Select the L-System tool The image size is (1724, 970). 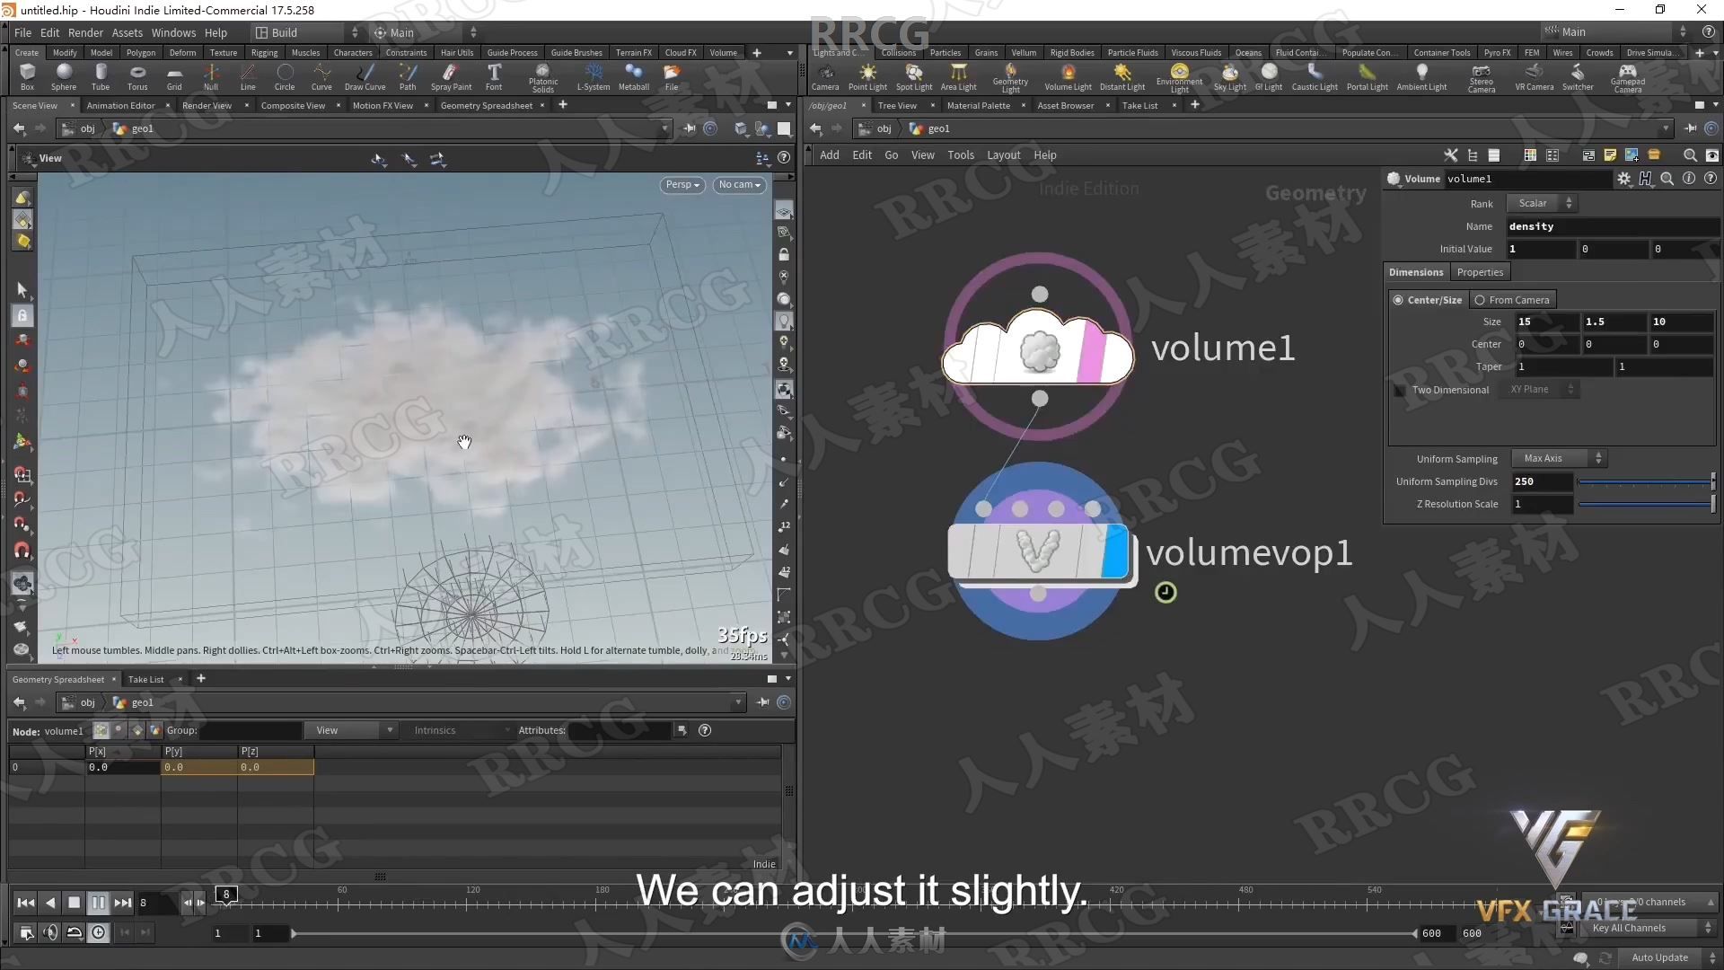click(593, 76)
